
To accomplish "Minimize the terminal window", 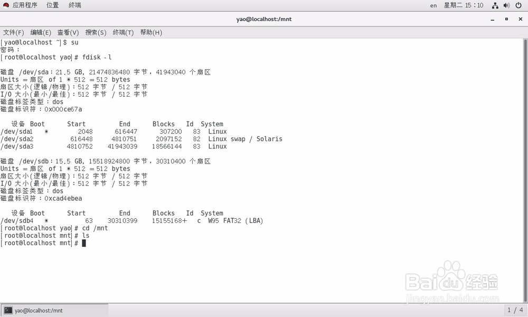I will (x=492, y=20).
